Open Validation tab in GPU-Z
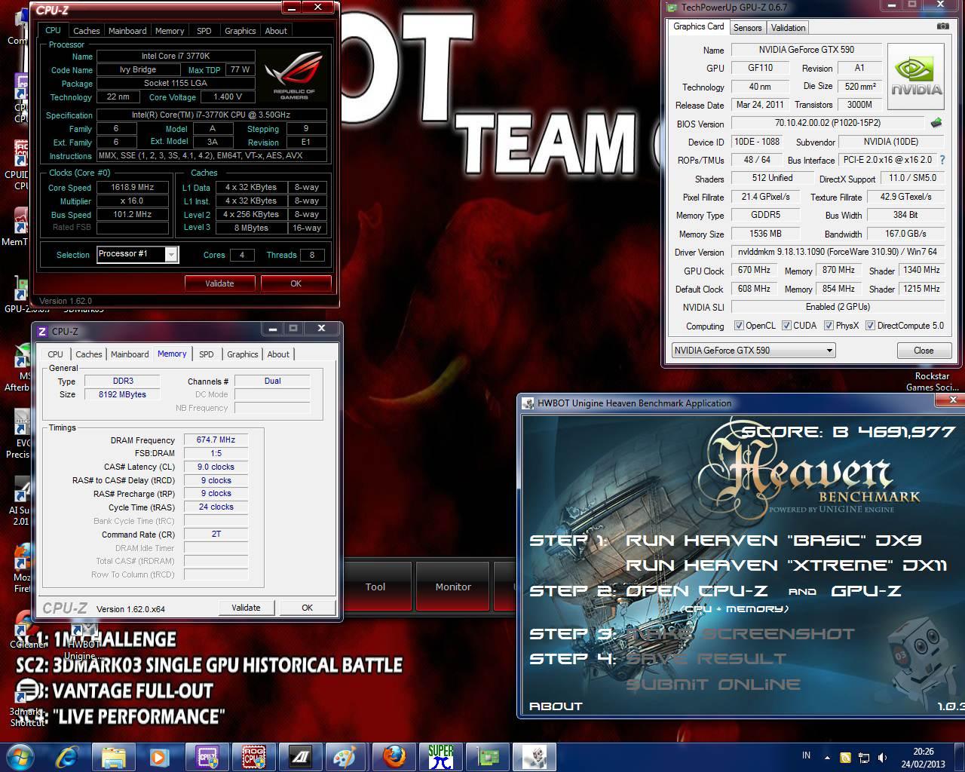Viewport: 965px width, 772px height. pos(788,28)
